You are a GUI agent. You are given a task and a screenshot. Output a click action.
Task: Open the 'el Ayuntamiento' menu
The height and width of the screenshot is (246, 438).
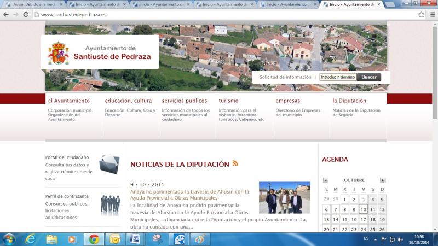[68, 101]
